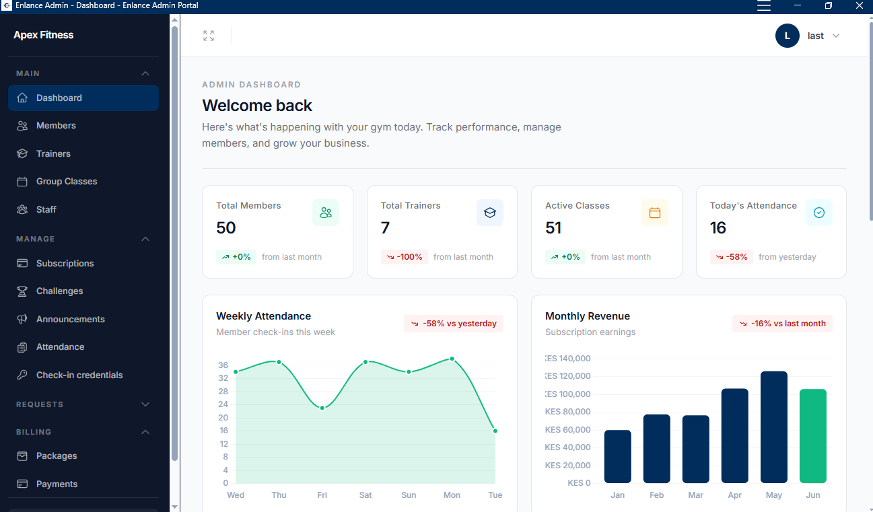Click the Trainers graduation cap icon
The image size is (873, 512).
point(22,153)
